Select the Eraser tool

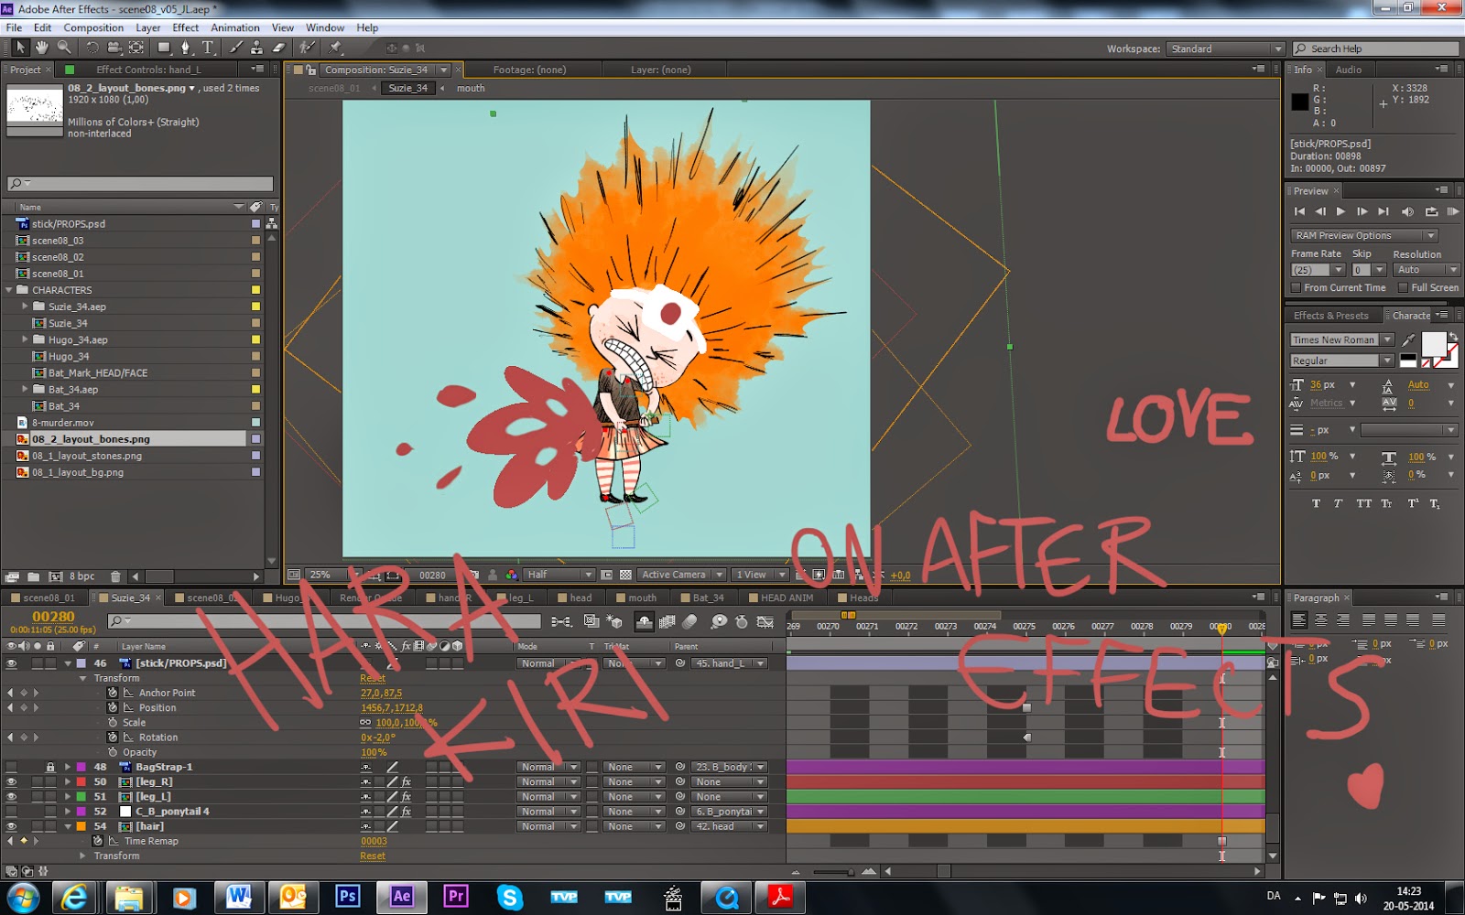(x=279, y=48)
